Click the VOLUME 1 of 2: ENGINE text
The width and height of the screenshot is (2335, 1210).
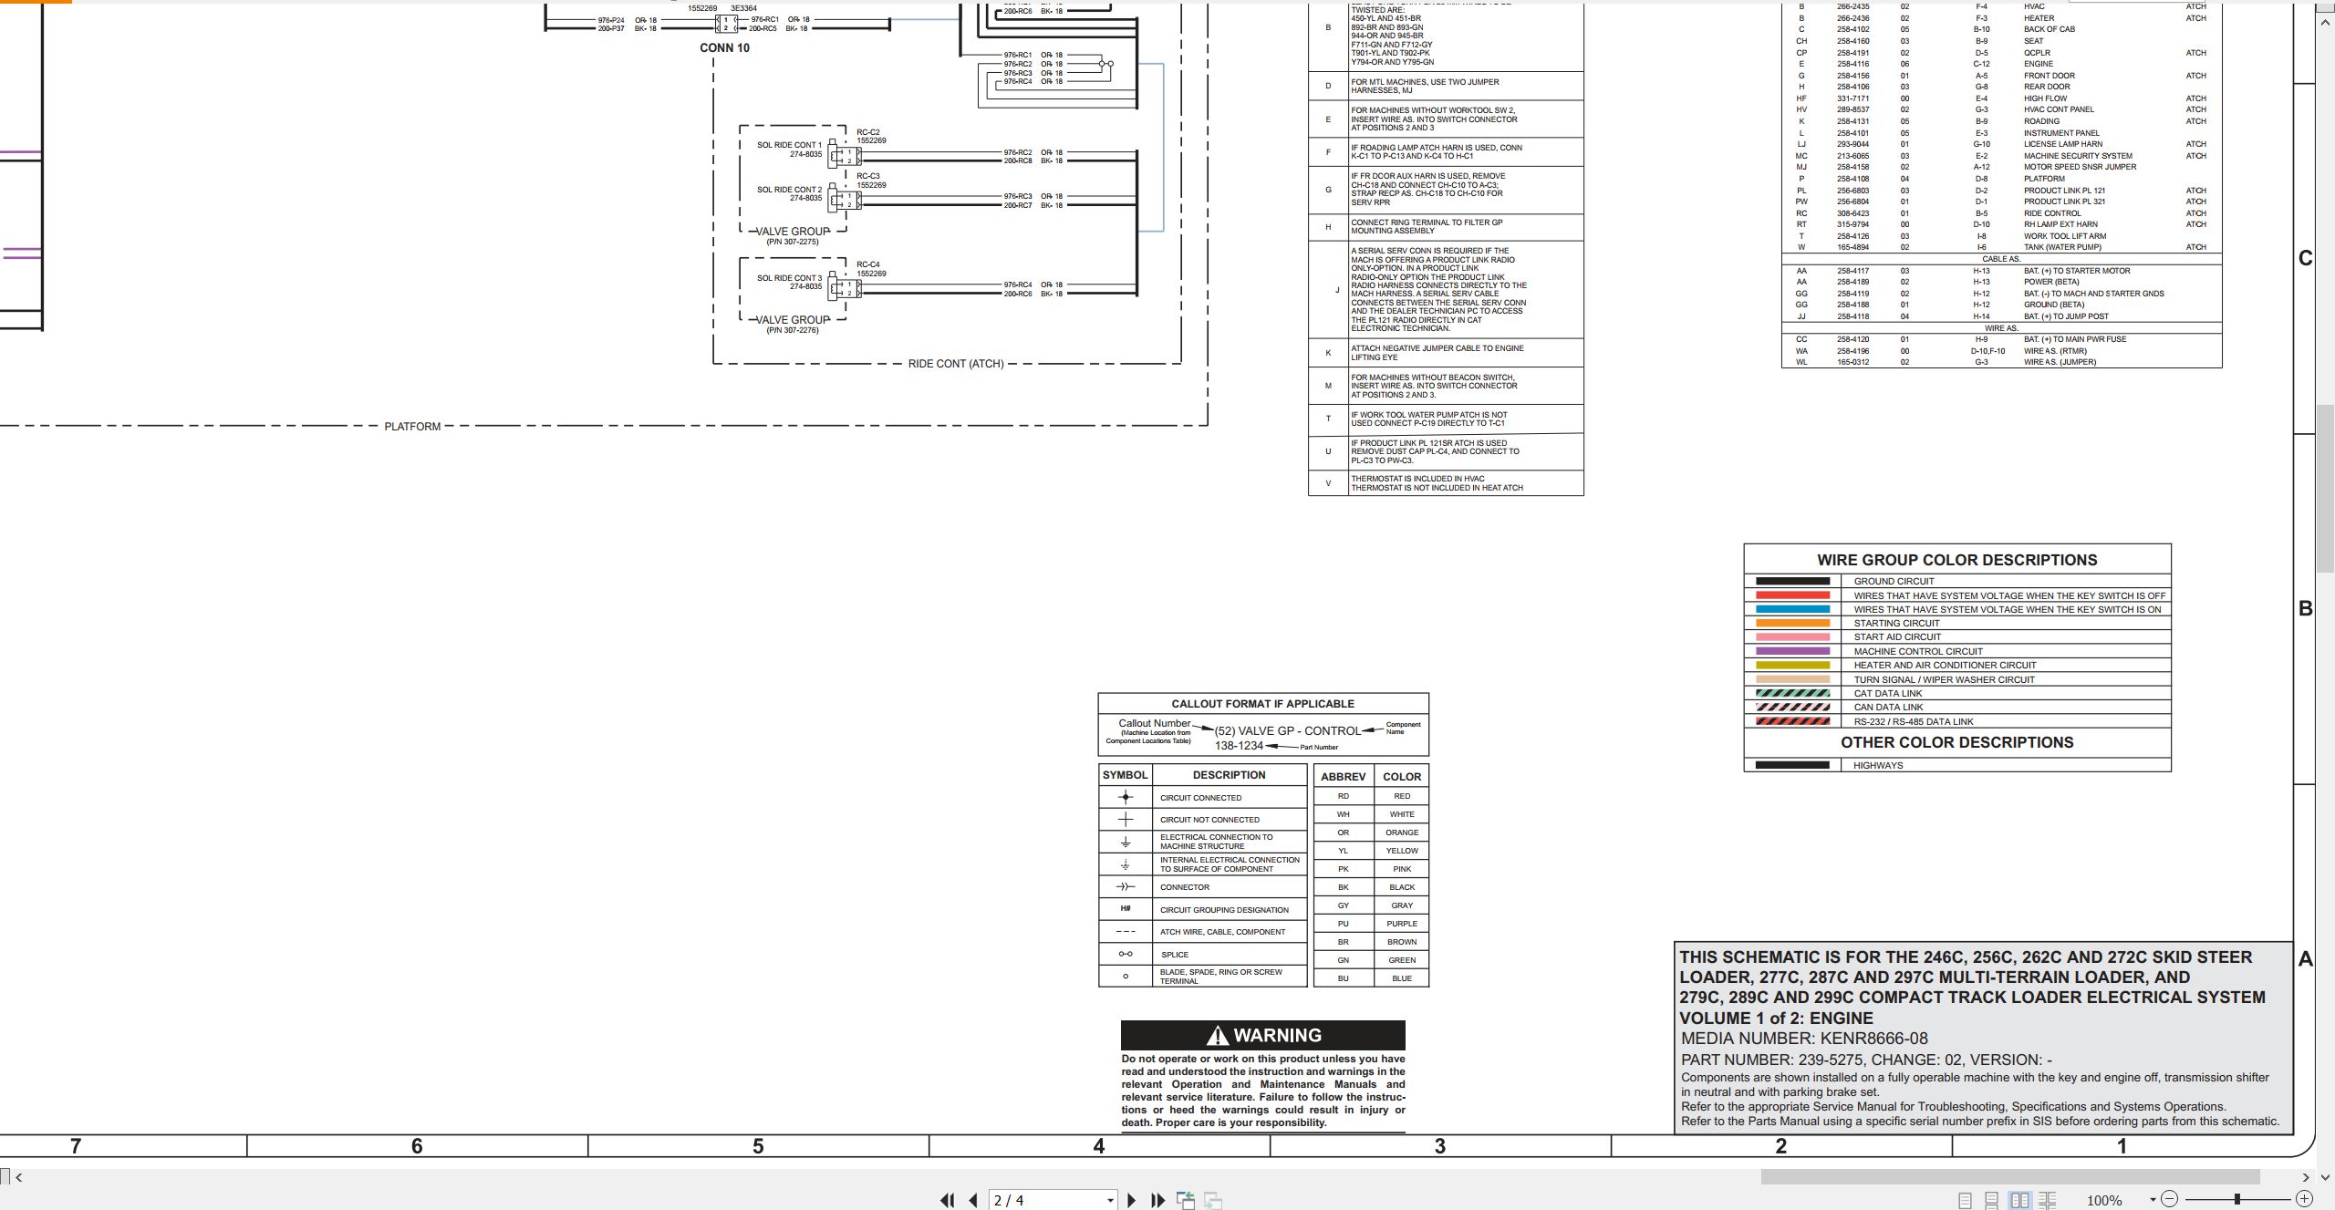[x=1776, y=1018]
